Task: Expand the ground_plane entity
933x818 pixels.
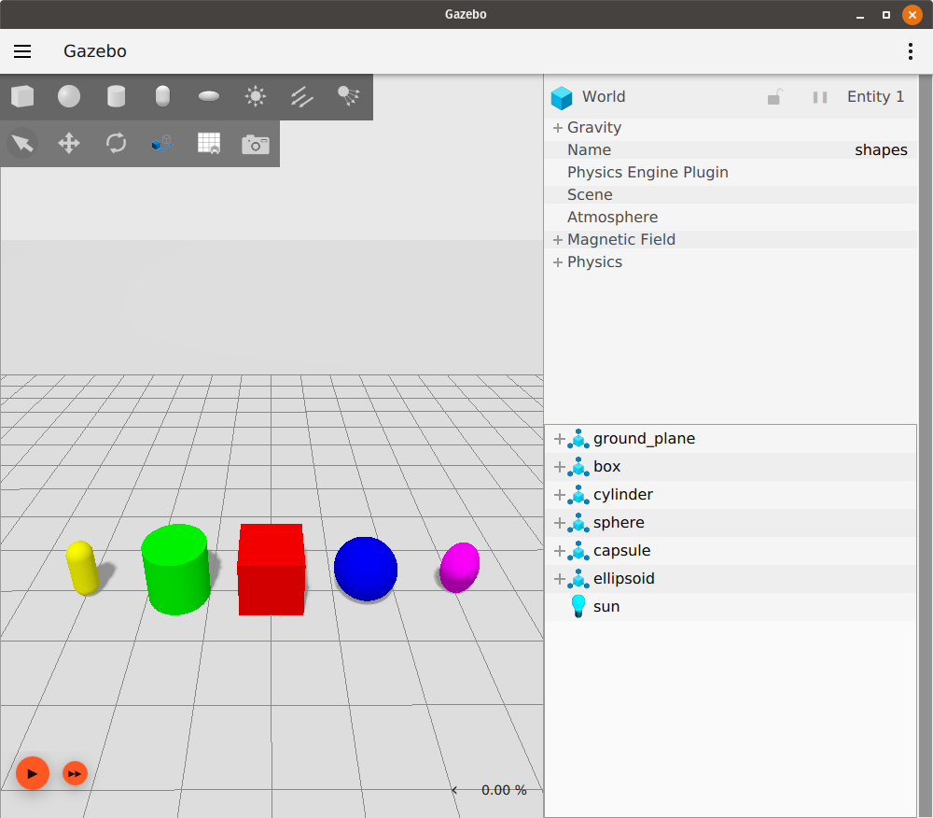Action: tap(559, 440)
